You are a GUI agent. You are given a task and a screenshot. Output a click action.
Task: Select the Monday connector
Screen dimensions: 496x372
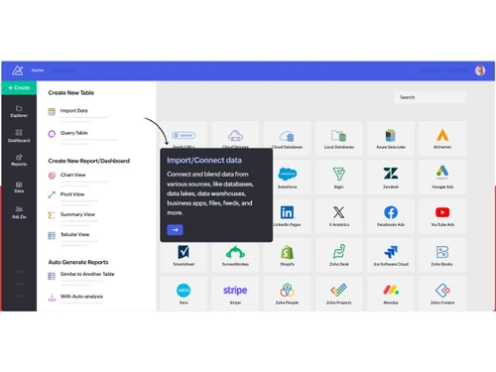391,294
